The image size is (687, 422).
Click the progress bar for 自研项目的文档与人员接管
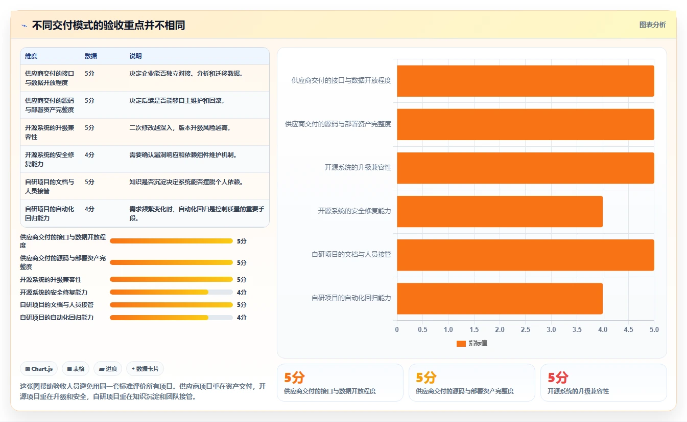(x=171, y=304)
